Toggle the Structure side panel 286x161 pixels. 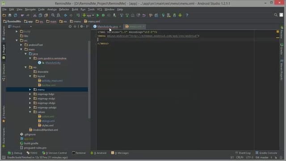coord(4,72)
